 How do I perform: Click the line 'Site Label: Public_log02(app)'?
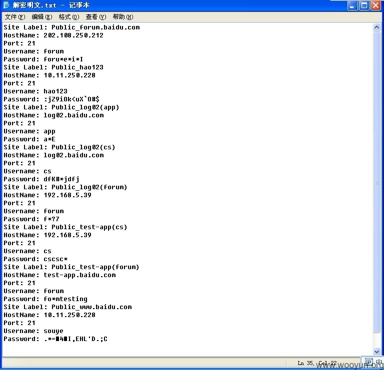tap(61, 107)
